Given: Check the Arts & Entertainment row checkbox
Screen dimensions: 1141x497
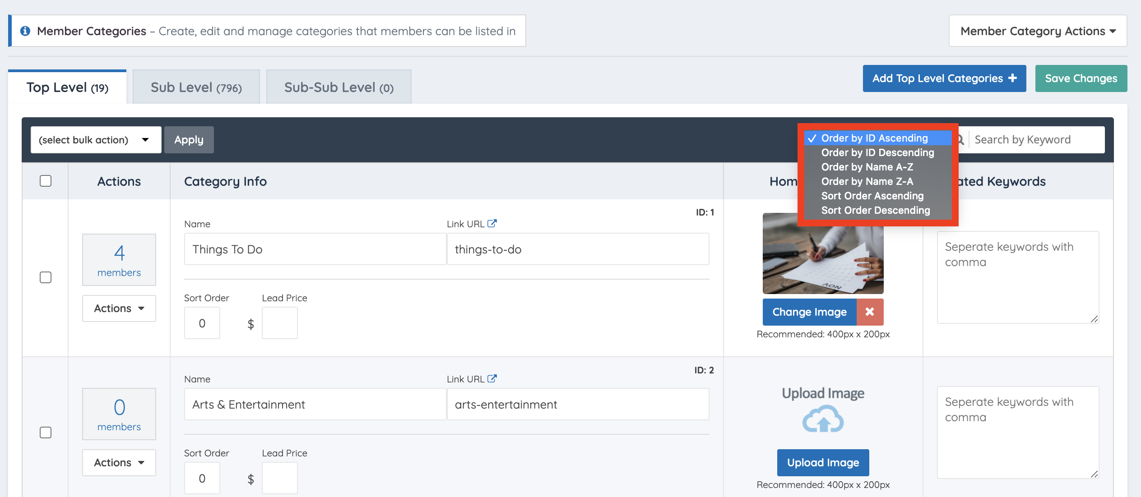Looking at the screenshot, I should coord(46,432).
